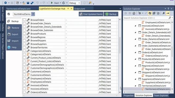Collapse the RegionsListDetails.lsml node

pyautogui.click(x=135, y=66)
